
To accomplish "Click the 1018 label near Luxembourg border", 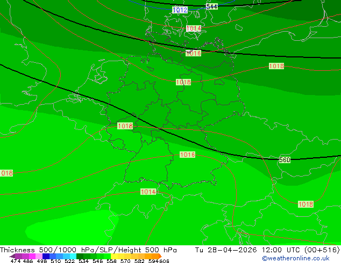I will point(125,126).
